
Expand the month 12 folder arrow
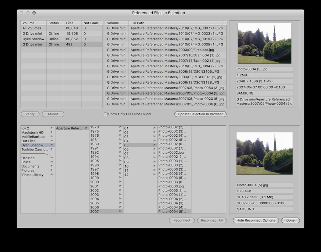(155, 174)
